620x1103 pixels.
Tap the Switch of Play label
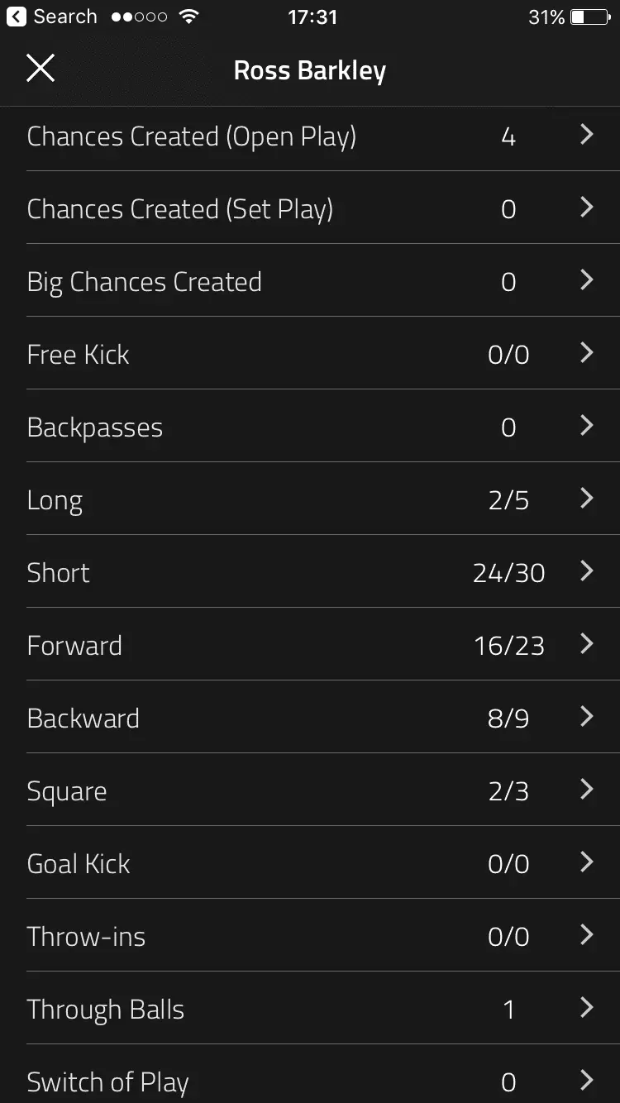pyautogui.click(x=107, y=1082)
